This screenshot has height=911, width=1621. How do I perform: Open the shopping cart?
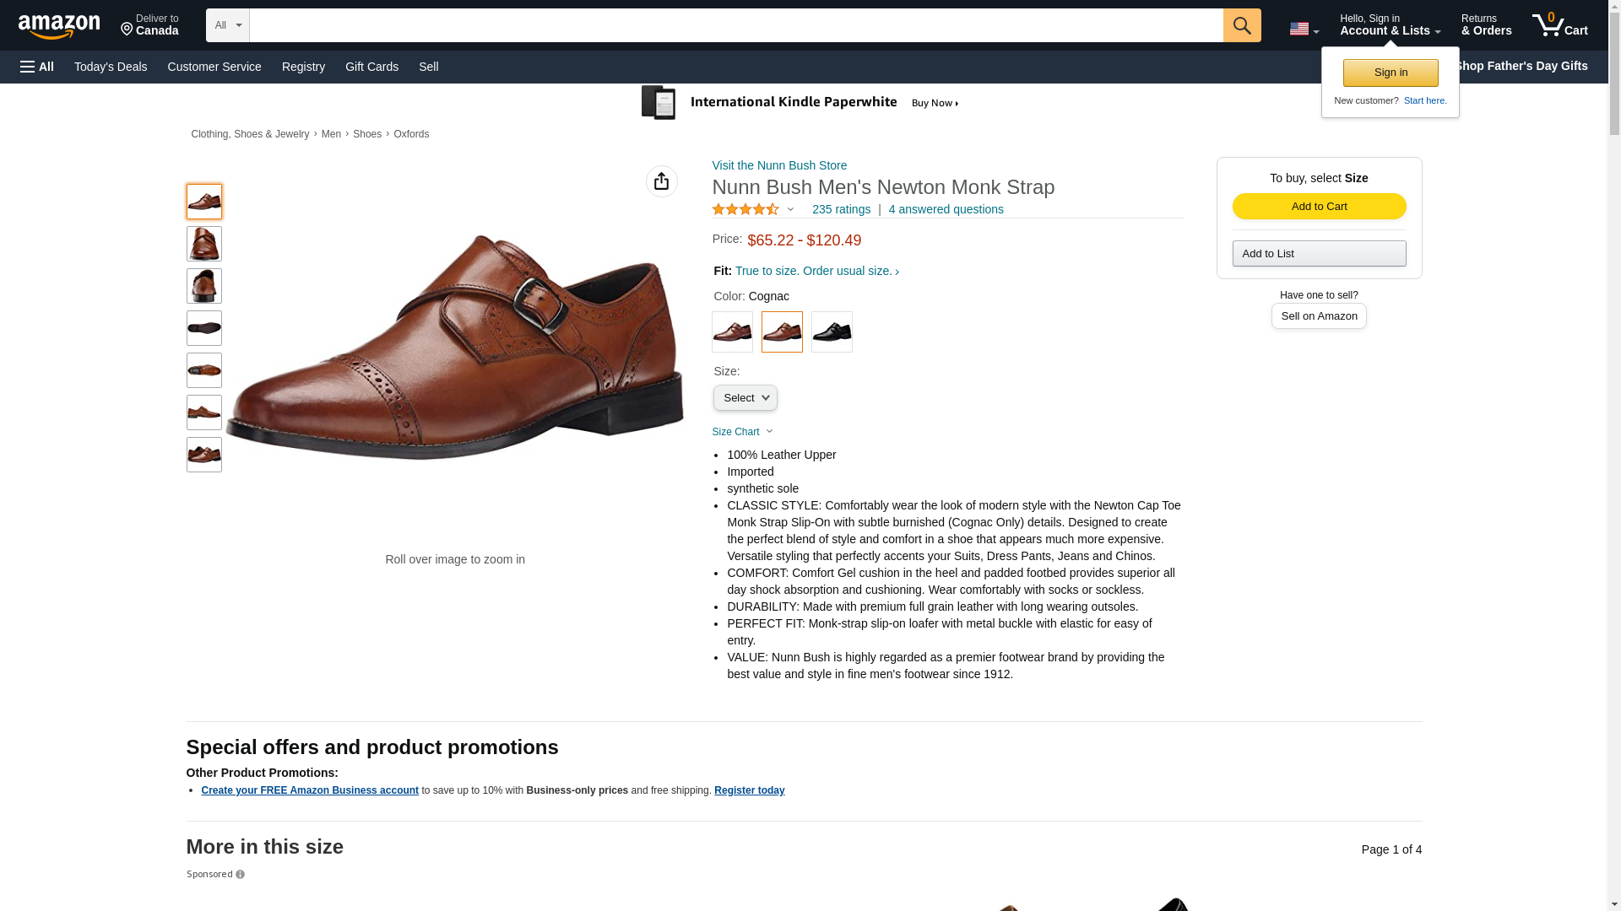1559,25
